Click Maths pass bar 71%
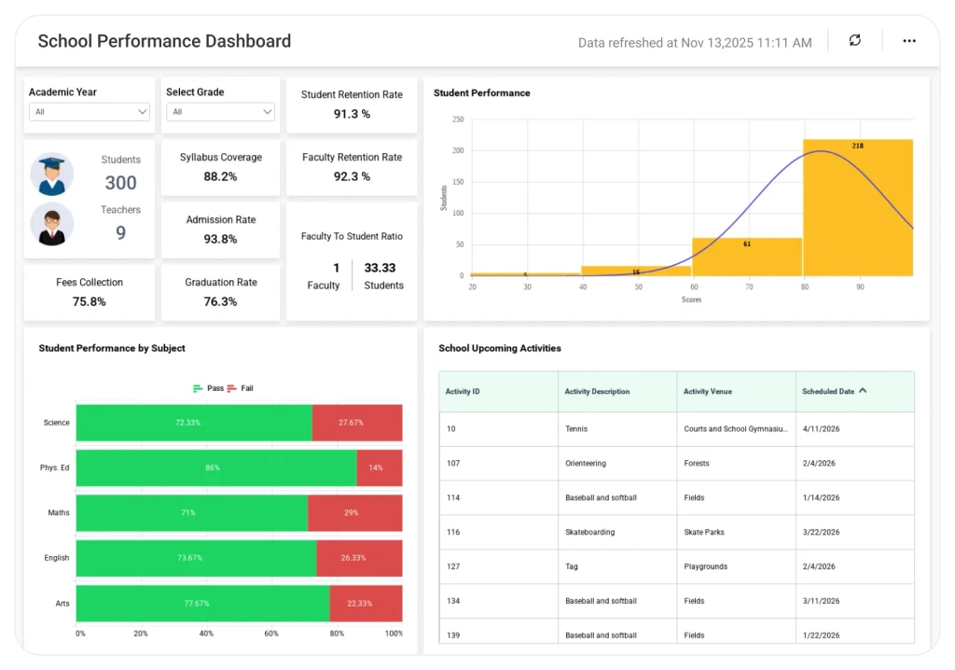 coord(192,512)
